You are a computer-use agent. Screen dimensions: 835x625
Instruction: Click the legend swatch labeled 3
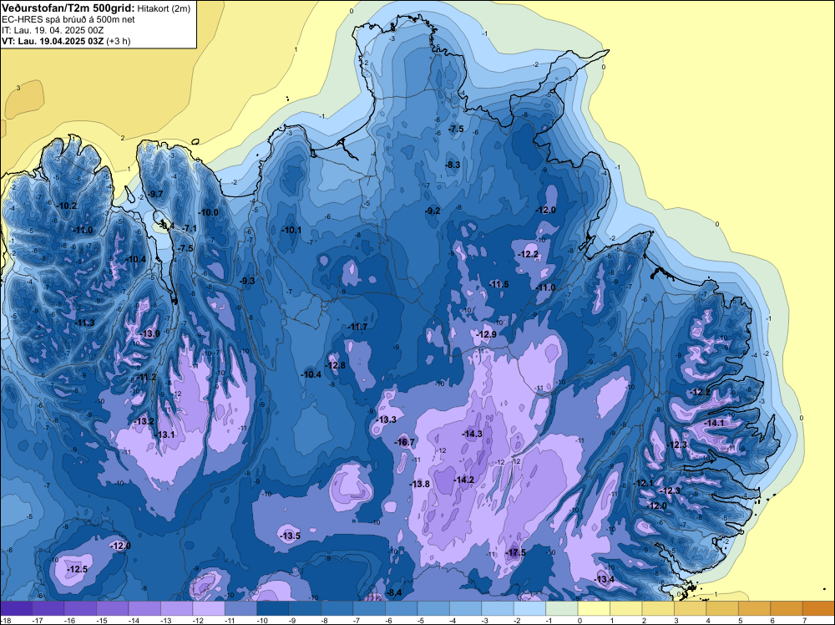tap(691, 608)
